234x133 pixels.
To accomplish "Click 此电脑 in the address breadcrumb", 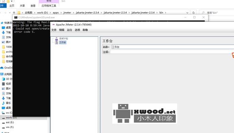I will click(x=29, y=13).
